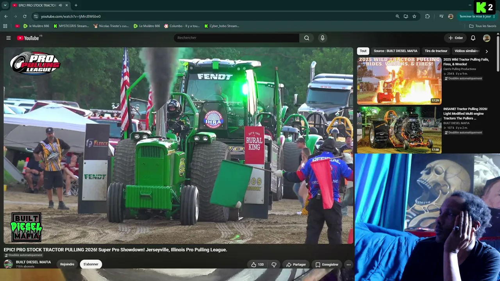
Task: Click the page scrollbar on the right
Action: click(498, 54)
